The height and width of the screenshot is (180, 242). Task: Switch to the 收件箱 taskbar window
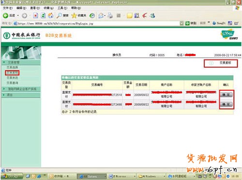(x=62, y=176)
